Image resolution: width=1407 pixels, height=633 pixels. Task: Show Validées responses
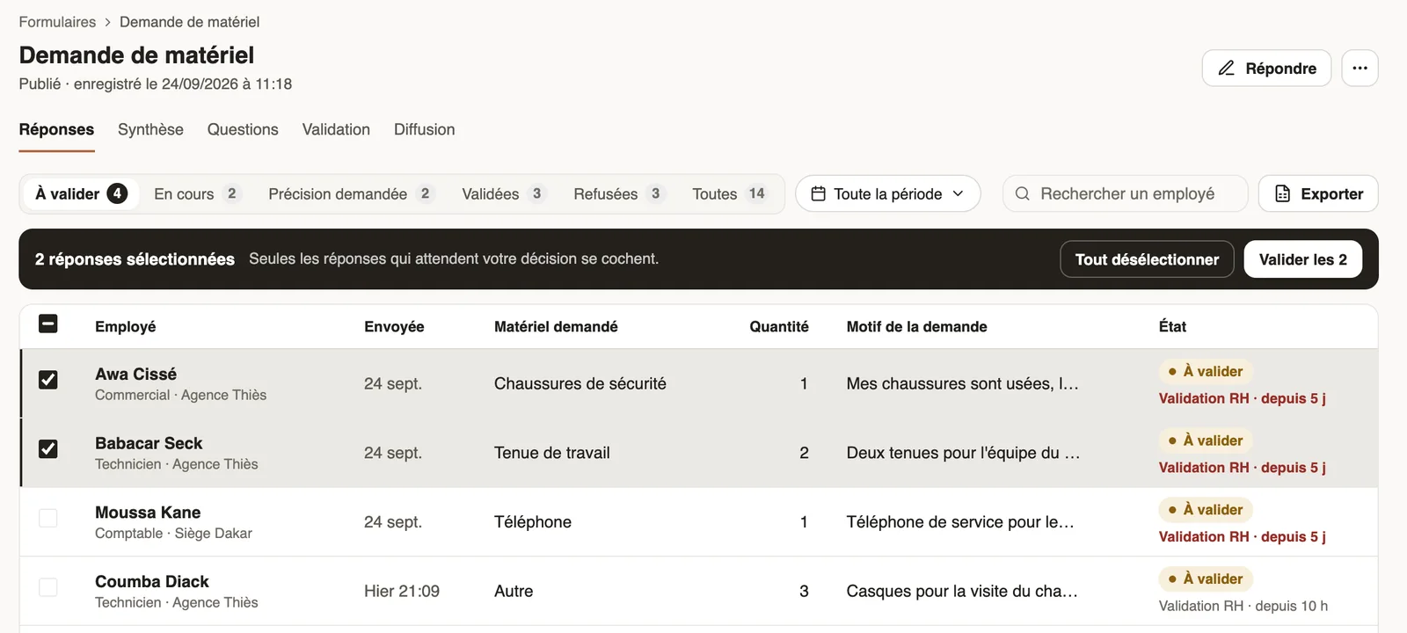[x=504, y=193]
